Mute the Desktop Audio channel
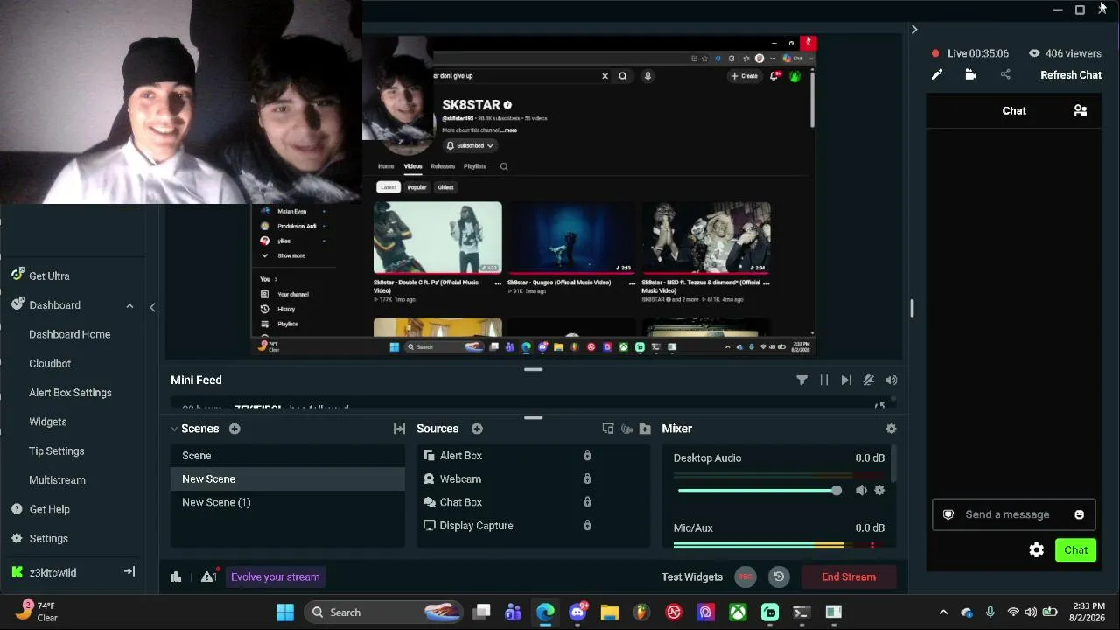Screen dimensions: 1120x630 tap(861, 491)
